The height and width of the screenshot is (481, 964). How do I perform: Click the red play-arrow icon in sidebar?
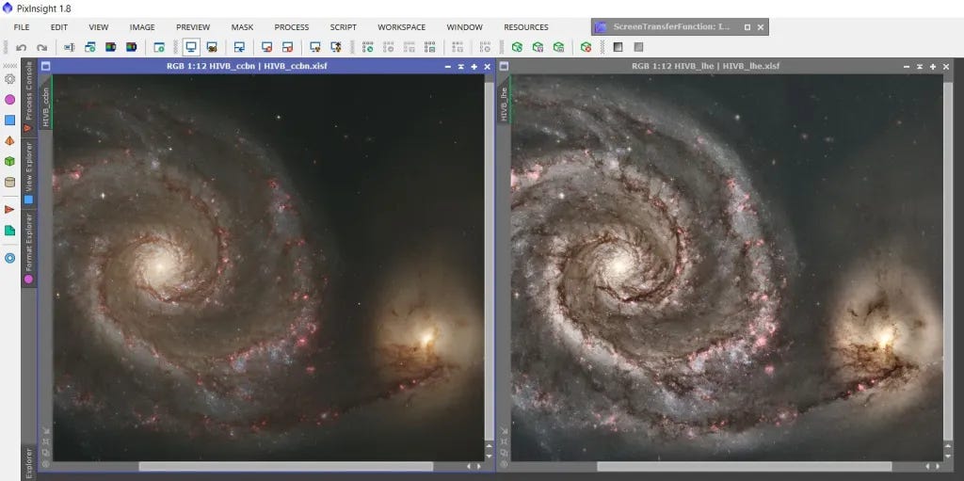click(x=10, y=209)
